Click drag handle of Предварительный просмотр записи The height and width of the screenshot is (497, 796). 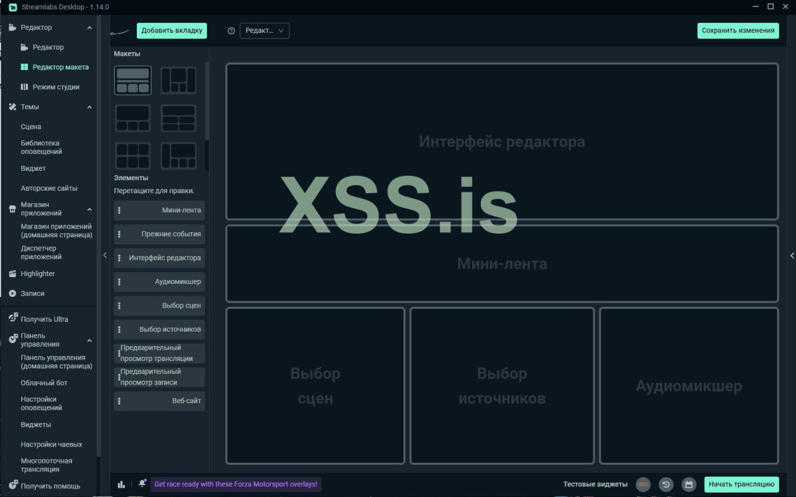pos(119,377)
